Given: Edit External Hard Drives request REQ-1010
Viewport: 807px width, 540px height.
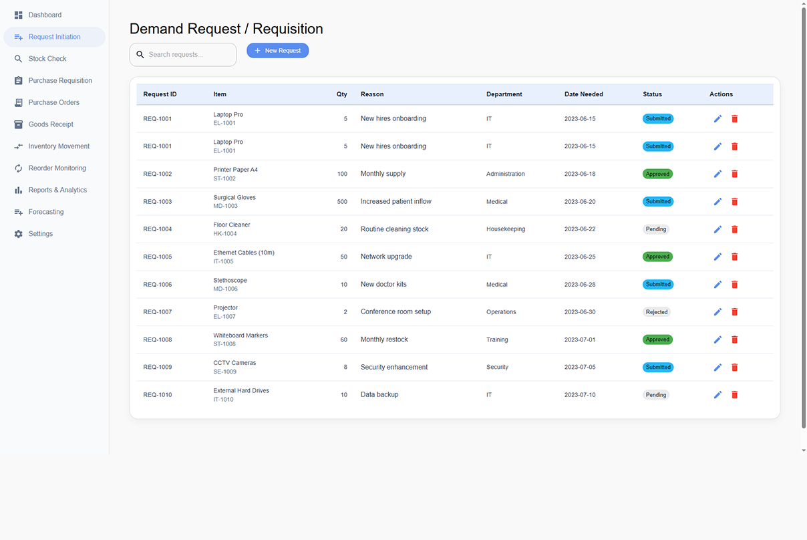Looking at the screenshot, I should coord(717,395).
